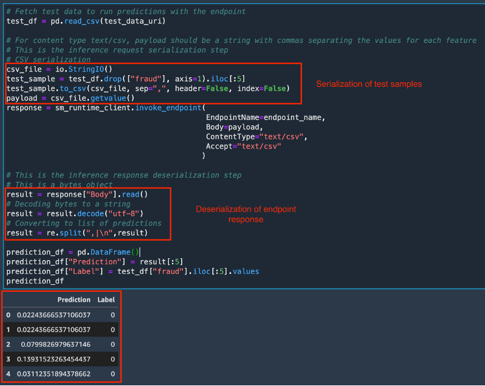
Task: Click the 'prediction_df = pd.DataFrame()' line
Action: tap(73, 252)
